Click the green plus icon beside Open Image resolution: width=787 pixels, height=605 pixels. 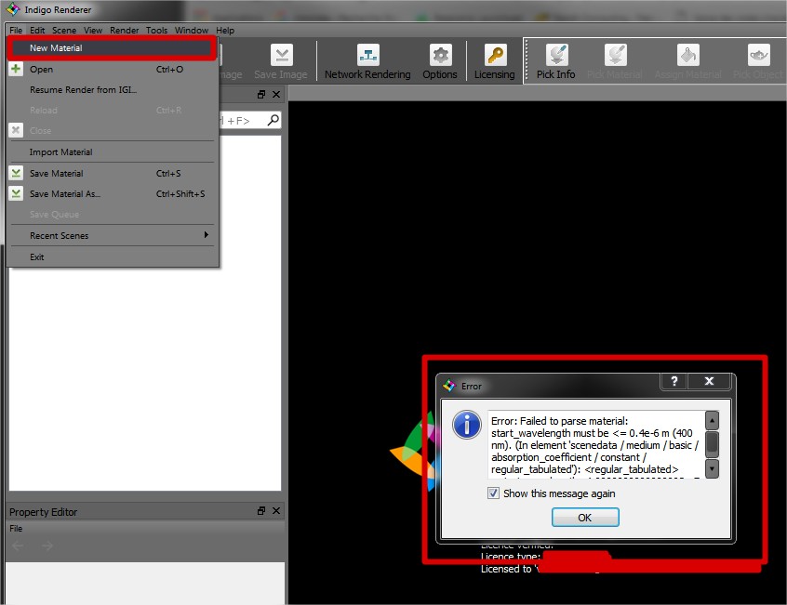tap(16, 69)
